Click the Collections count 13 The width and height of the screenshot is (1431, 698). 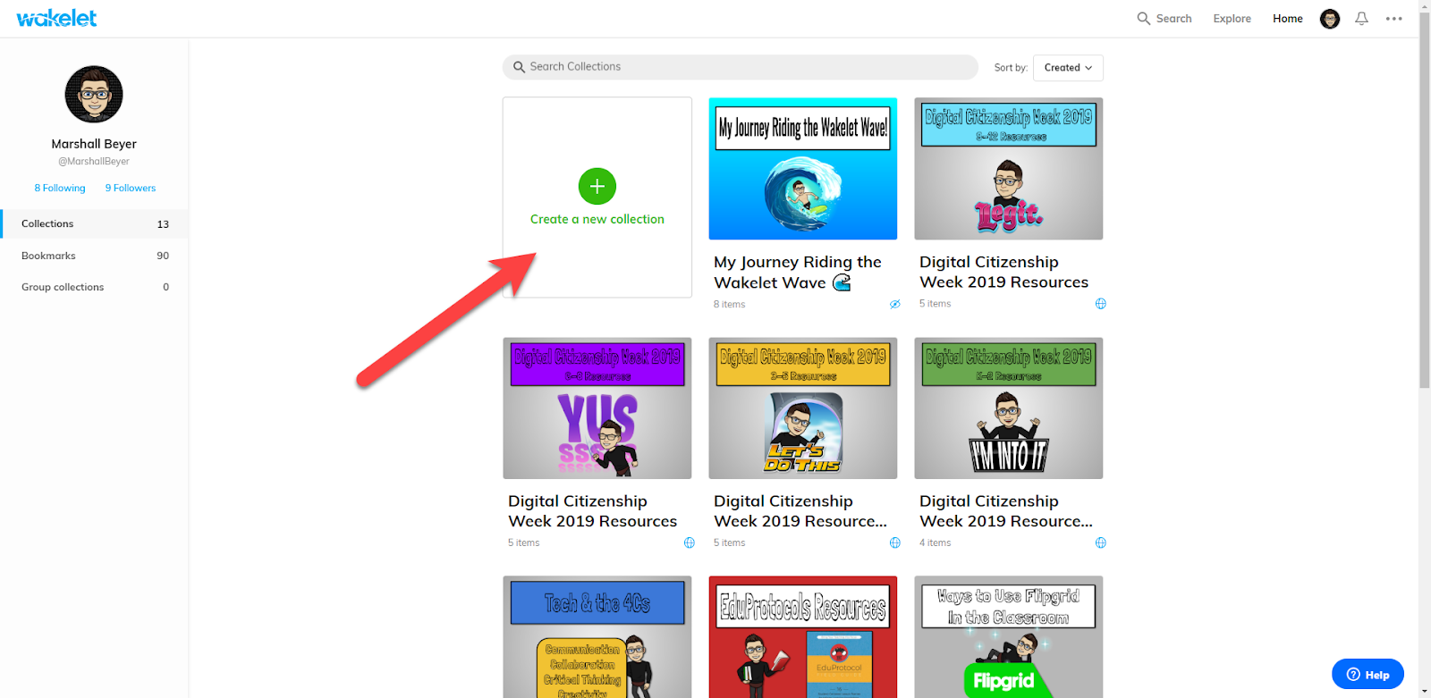click(x=163, y=224)
